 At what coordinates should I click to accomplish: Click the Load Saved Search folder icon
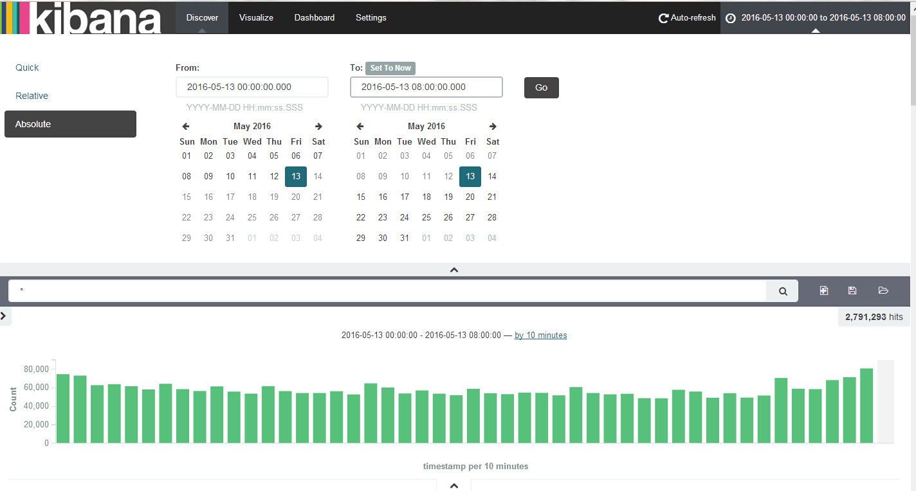[x=883, y=290]
